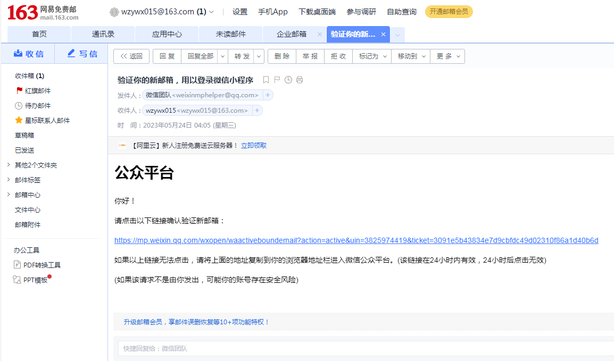This screenshot has height=361, width=614.
Task: Switch to 首页 tab
Action: 39,35
